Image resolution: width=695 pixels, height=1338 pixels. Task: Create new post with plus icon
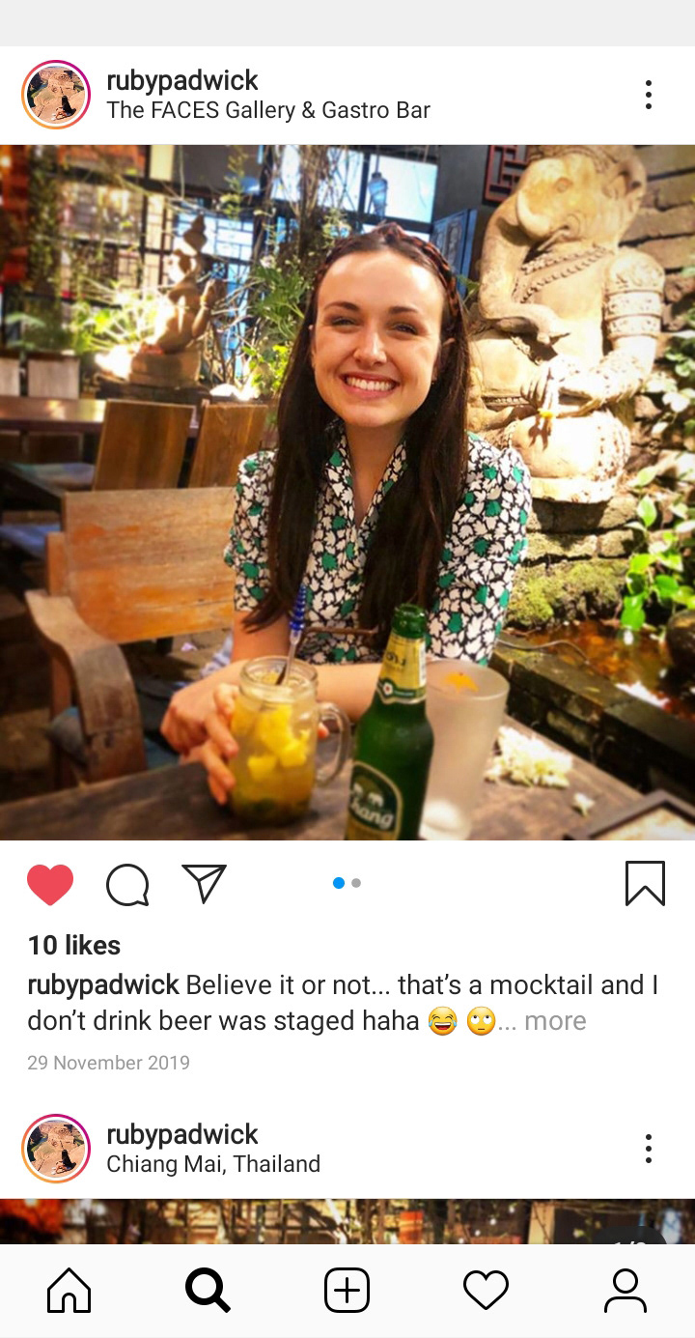tap(347, 1291)
